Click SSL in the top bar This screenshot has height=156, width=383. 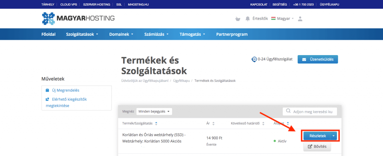(x=119, y=4)
